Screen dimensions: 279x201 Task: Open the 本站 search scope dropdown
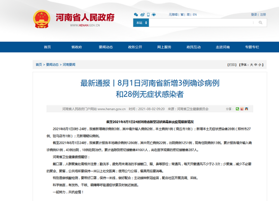coord(141,23)
